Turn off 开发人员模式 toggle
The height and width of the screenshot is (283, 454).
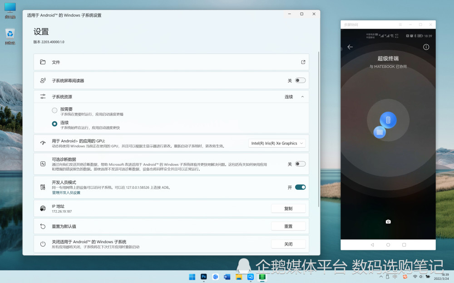300,187
